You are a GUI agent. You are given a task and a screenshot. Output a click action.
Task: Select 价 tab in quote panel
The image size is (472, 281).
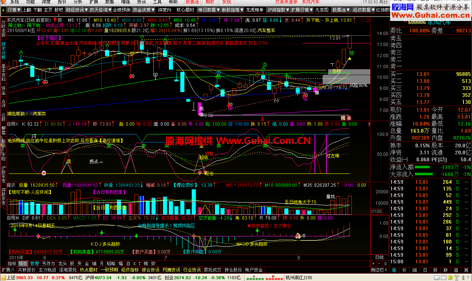coord(404,270)
